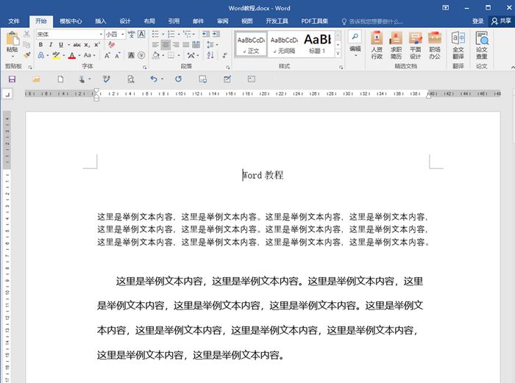Click the Paste (粘贴) clipboard icon

click(13, 39)
